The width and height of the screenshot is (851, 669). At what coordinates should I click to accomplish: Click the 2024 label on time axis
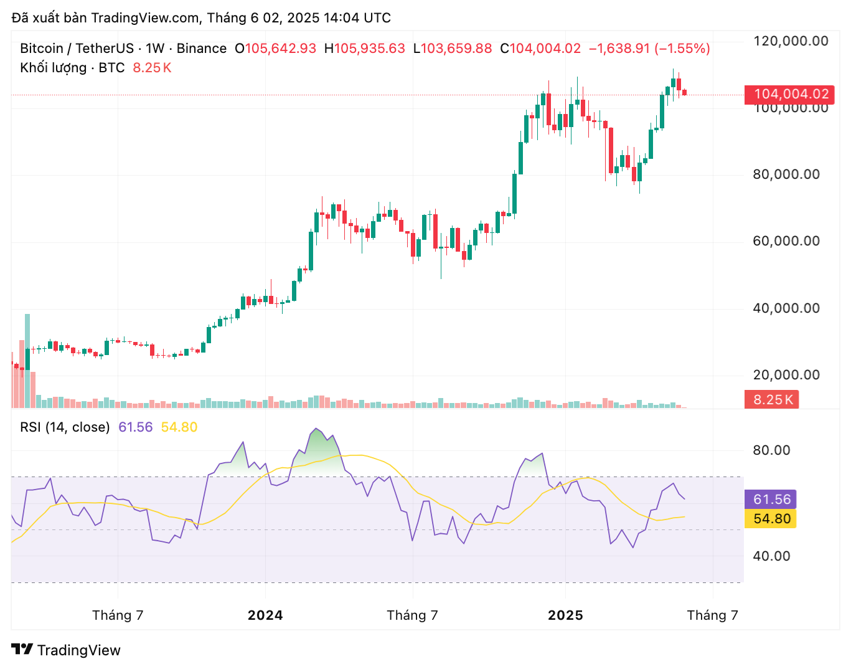[x=265, y=615]
